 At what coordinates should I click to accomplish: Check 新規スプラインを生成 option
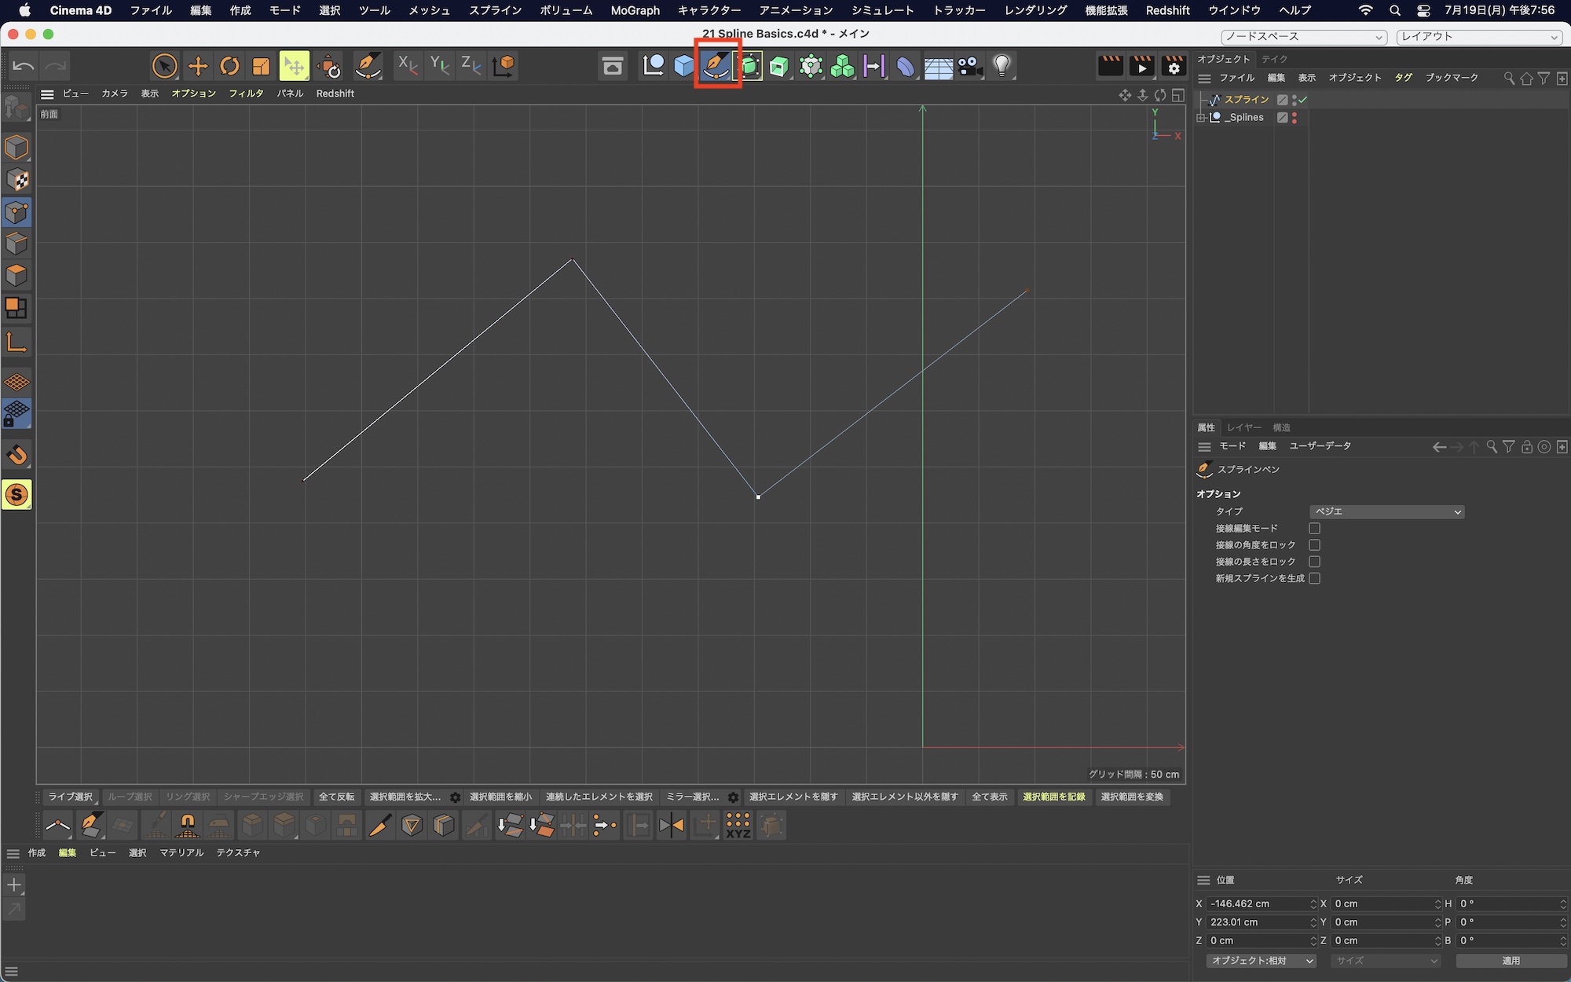coord(1314,578)
